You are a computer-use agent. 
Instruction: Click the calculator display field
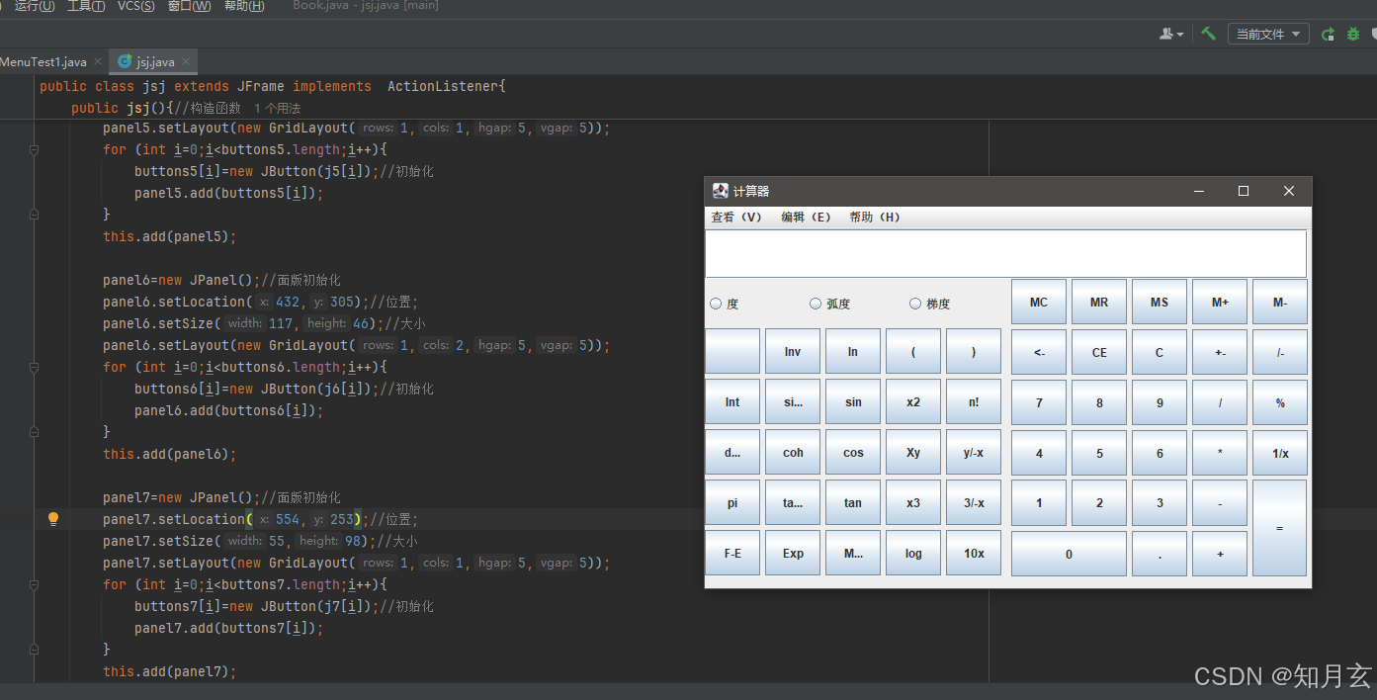[1004, 253]
